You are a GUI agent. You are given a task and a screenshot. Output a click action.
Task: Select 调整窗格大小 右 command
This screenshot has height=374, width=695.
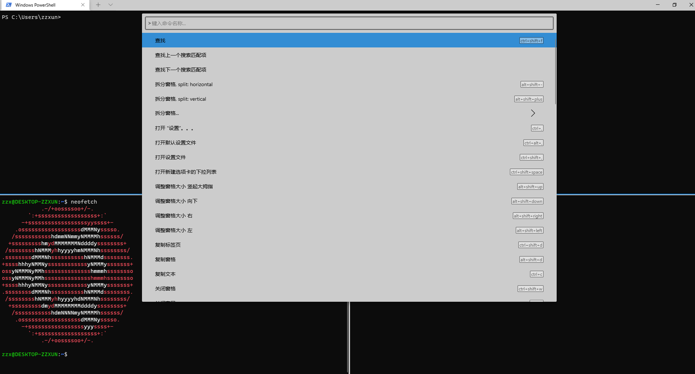coord(349,216)
